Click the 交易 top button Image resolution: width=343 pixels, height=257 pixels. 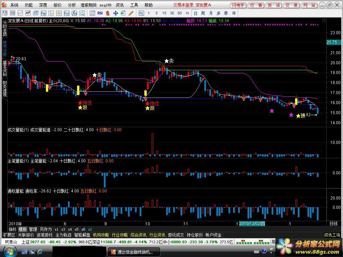pyautogui.click(x=292, y=5)
